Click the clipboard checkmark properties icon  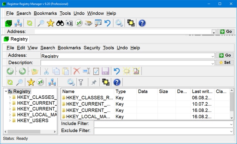click(96, 71)
